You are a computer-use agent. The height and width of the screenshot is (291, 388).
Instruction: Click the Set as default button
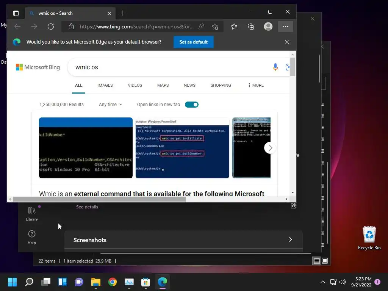[194, 42]
